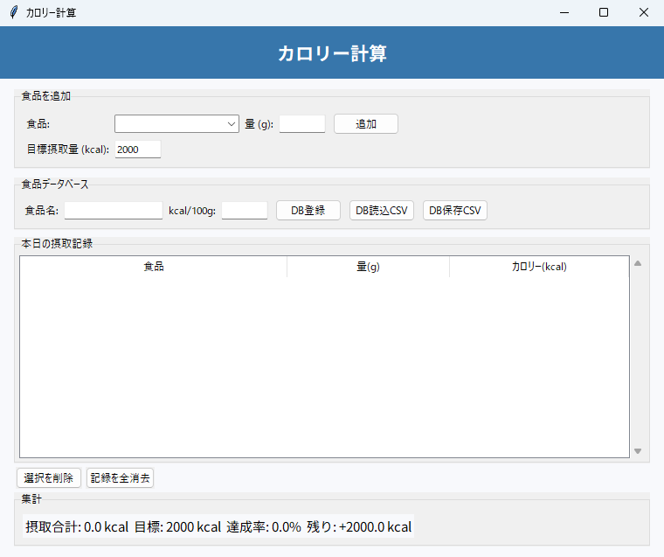This screenshot has height=557, width=664.
Task: Sort by the 食品 column header
Action: [x=153, y=267]
